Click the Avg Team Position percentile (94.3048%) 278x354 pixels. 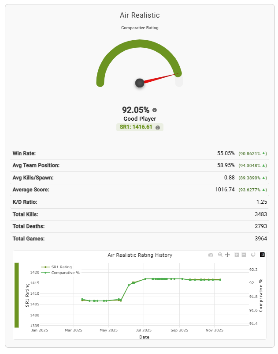point(250,166)
